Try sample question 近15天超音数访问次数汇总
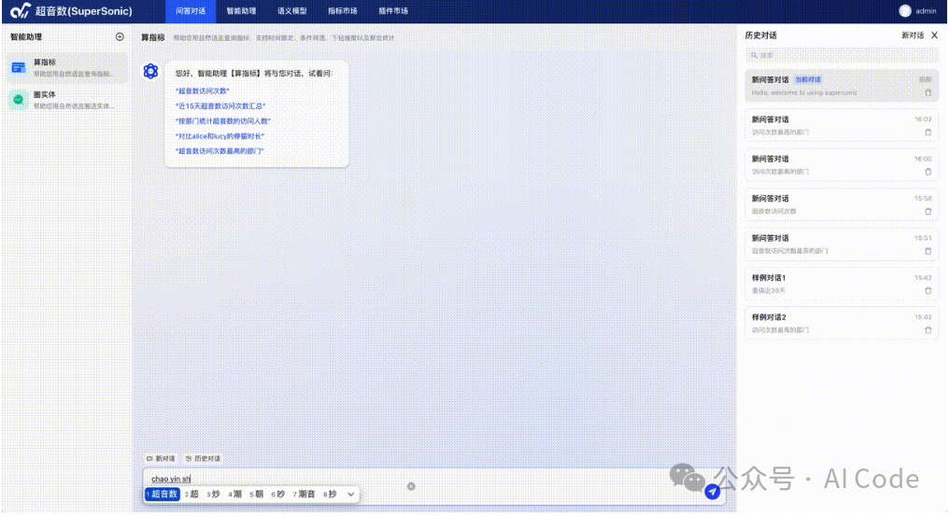The image size is (950, 517). (x=220, y=106)
